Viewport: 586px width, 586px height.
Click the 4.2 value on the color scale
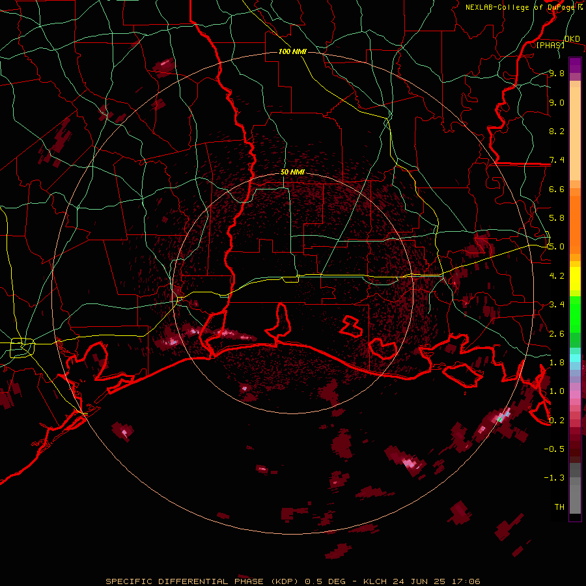tap(557, 276)
